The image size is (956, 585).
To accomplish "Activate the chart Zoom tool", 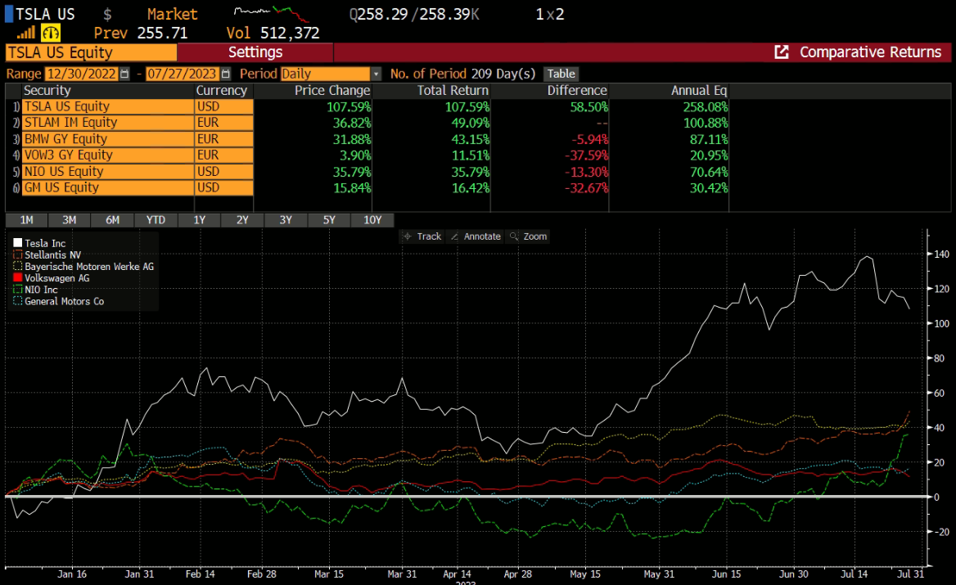I will click(527, 236).
